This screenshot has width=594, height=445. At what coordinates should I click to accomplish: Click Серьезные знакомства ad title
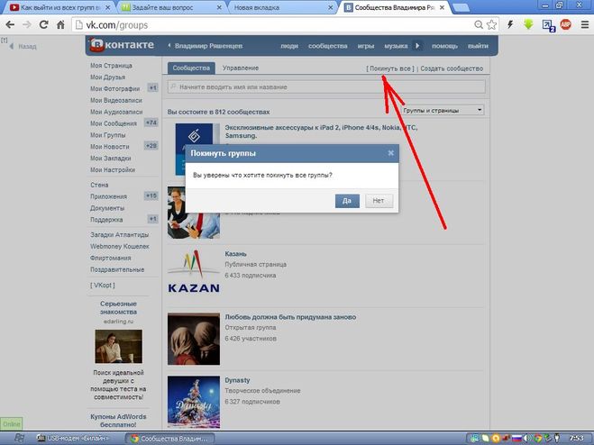coord(118,307)
